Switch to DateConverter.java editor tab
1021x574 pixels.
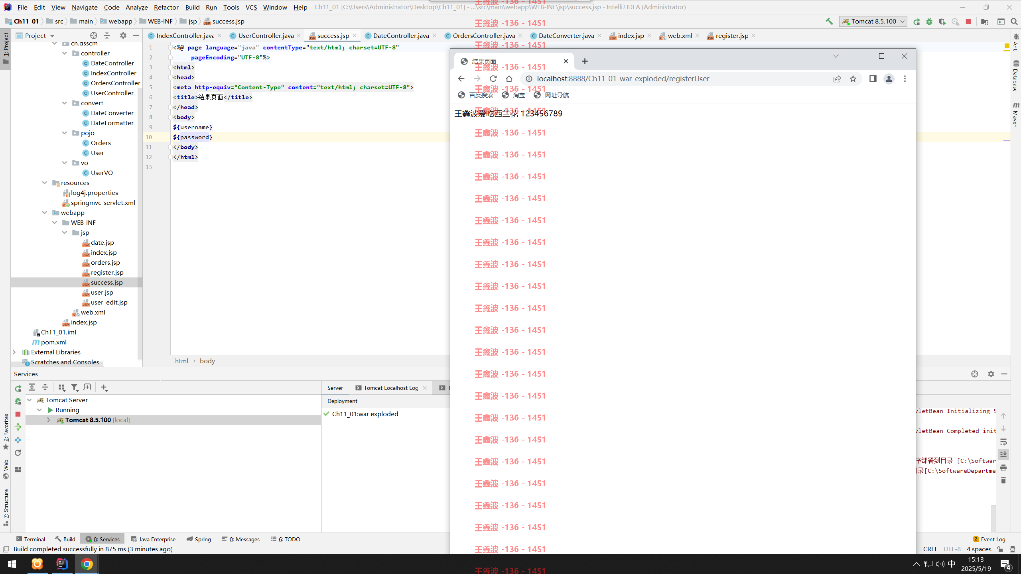pyautogui.click(x=566, y=35)
